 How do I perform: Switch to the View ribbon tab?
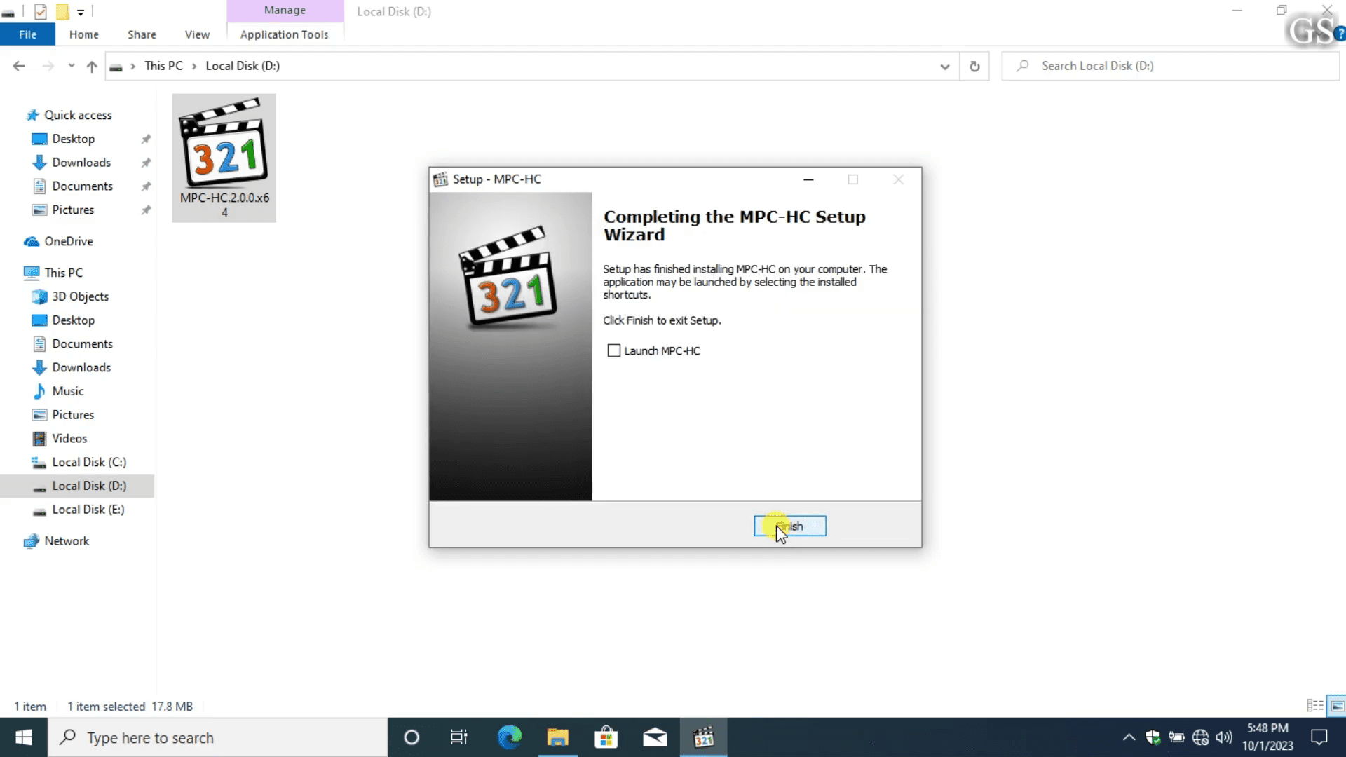click(x=197, y=34)
